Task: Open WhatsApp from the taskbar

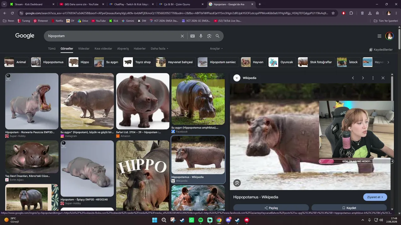Action: (x=191, y=220)
